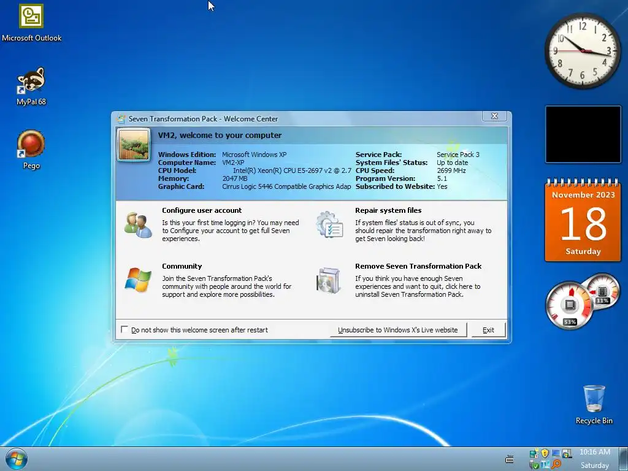
Task: Click the program version value 5.1
Action: pos(442,178)
